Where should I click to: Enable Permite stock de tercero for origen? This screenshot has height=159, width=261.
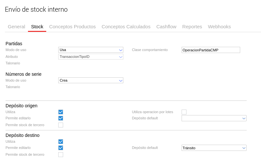point(61,125)
